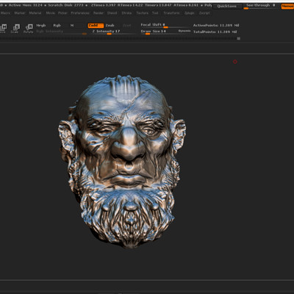Click the ActivePoints count readout
Viewport: 294px width, 294px height.
tap(216, 25)
